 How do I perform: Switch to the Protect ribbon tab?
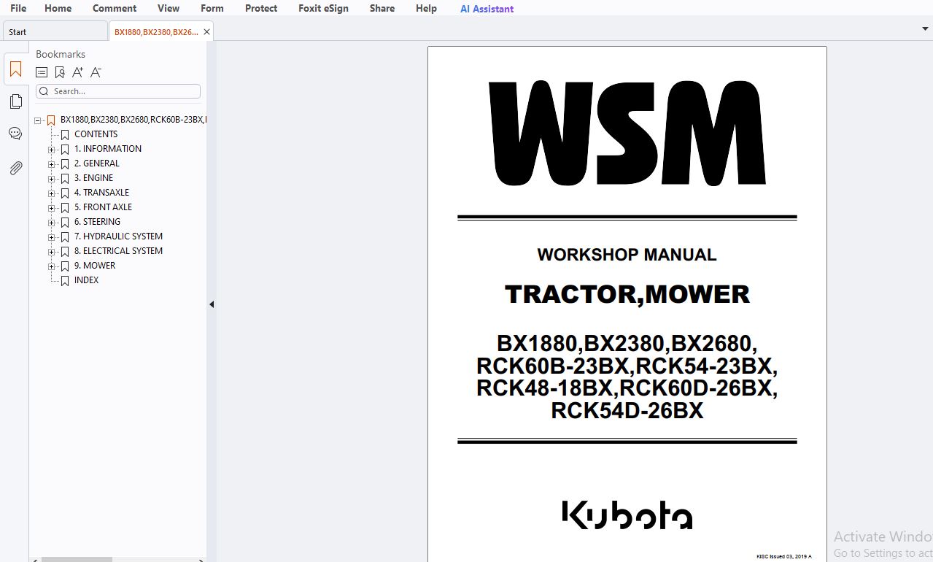pyautogui.click(x=261, y=8)
